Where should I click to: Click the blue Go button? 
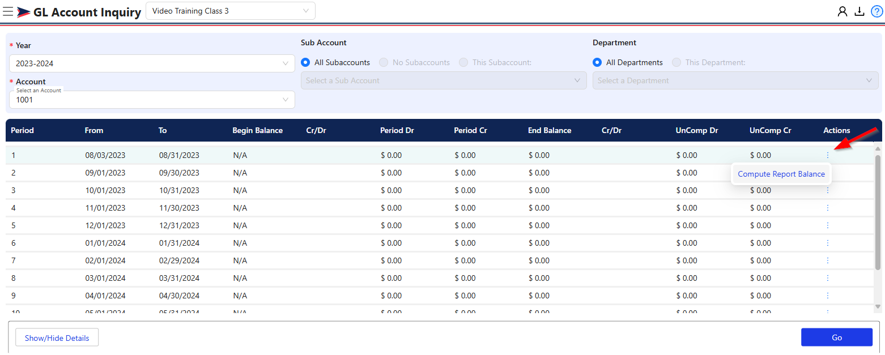tap(837, 337)
